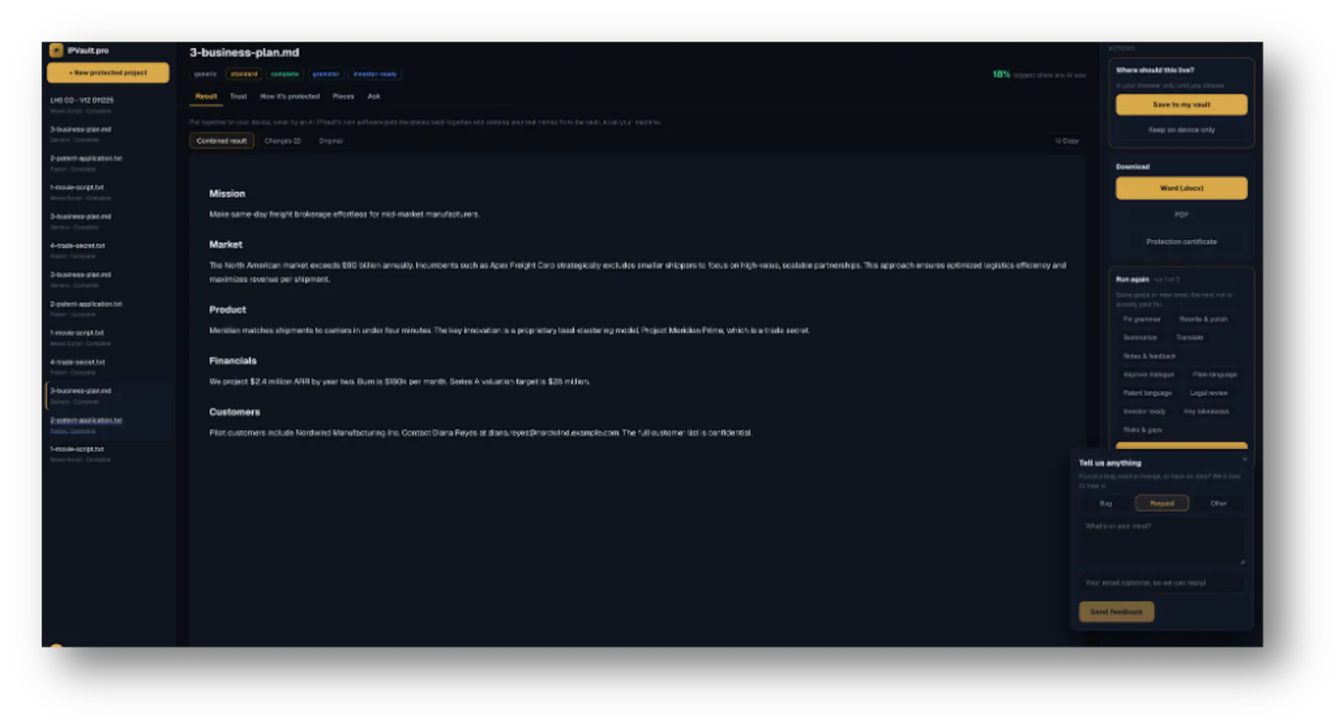
Task: Select the Improve dialogue option
Action: (1148, 374)
